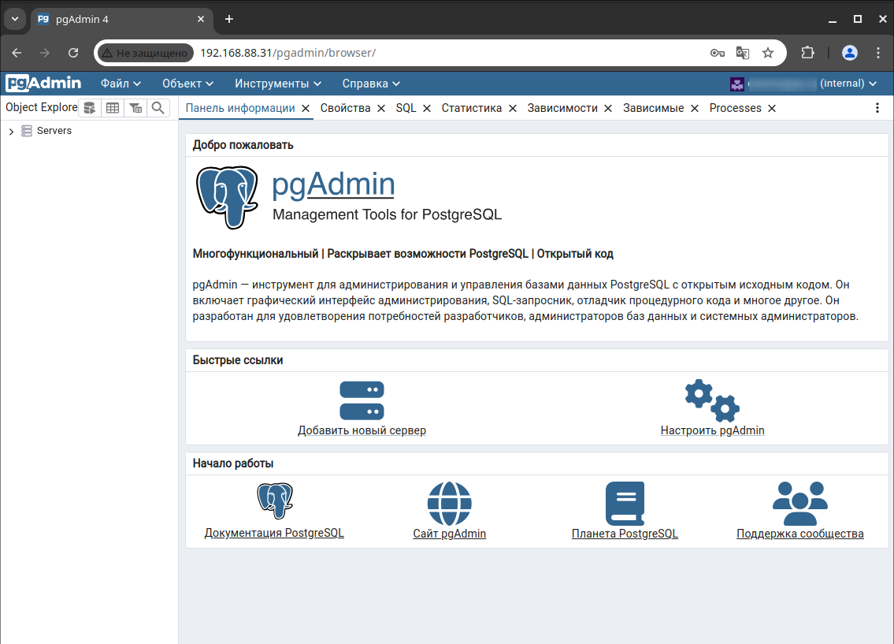Screen dimensions: 894x644
Task: Click the 'Не защищено' security warning chip
Action: coord(146,53)
